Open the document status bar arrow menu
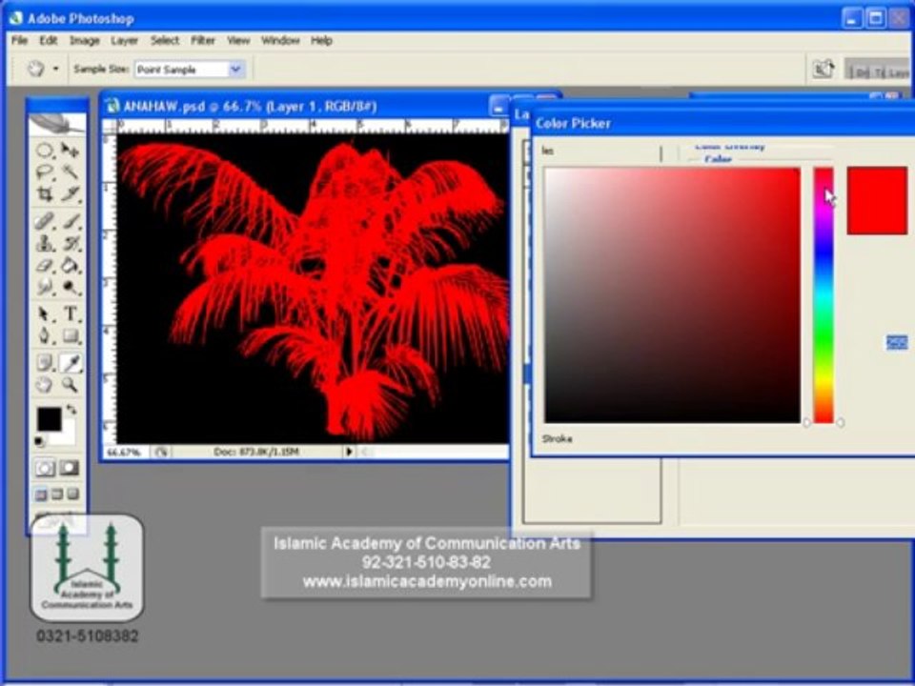This screenshot has height=686, width=915. [x=349, y=452]
